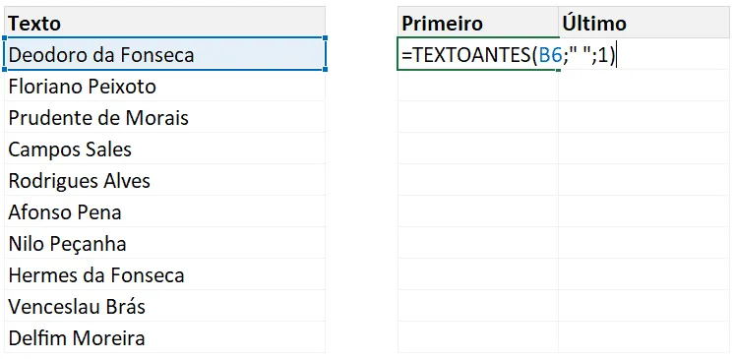Viewport: 734px width, 359px height.
Task: Click the bottom-right selection handle of Deodoro cell
Action: [x=325, y=69]
